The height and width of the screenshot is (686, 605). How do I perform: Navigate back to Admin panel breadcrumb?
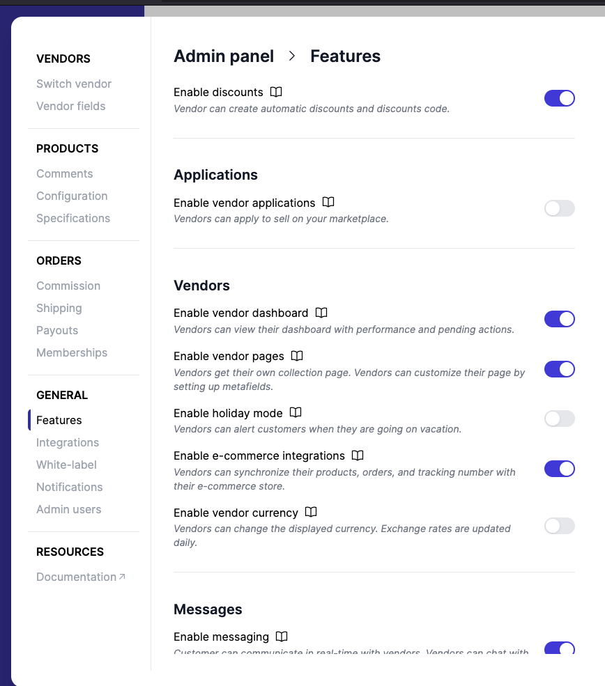coord(224,56)
